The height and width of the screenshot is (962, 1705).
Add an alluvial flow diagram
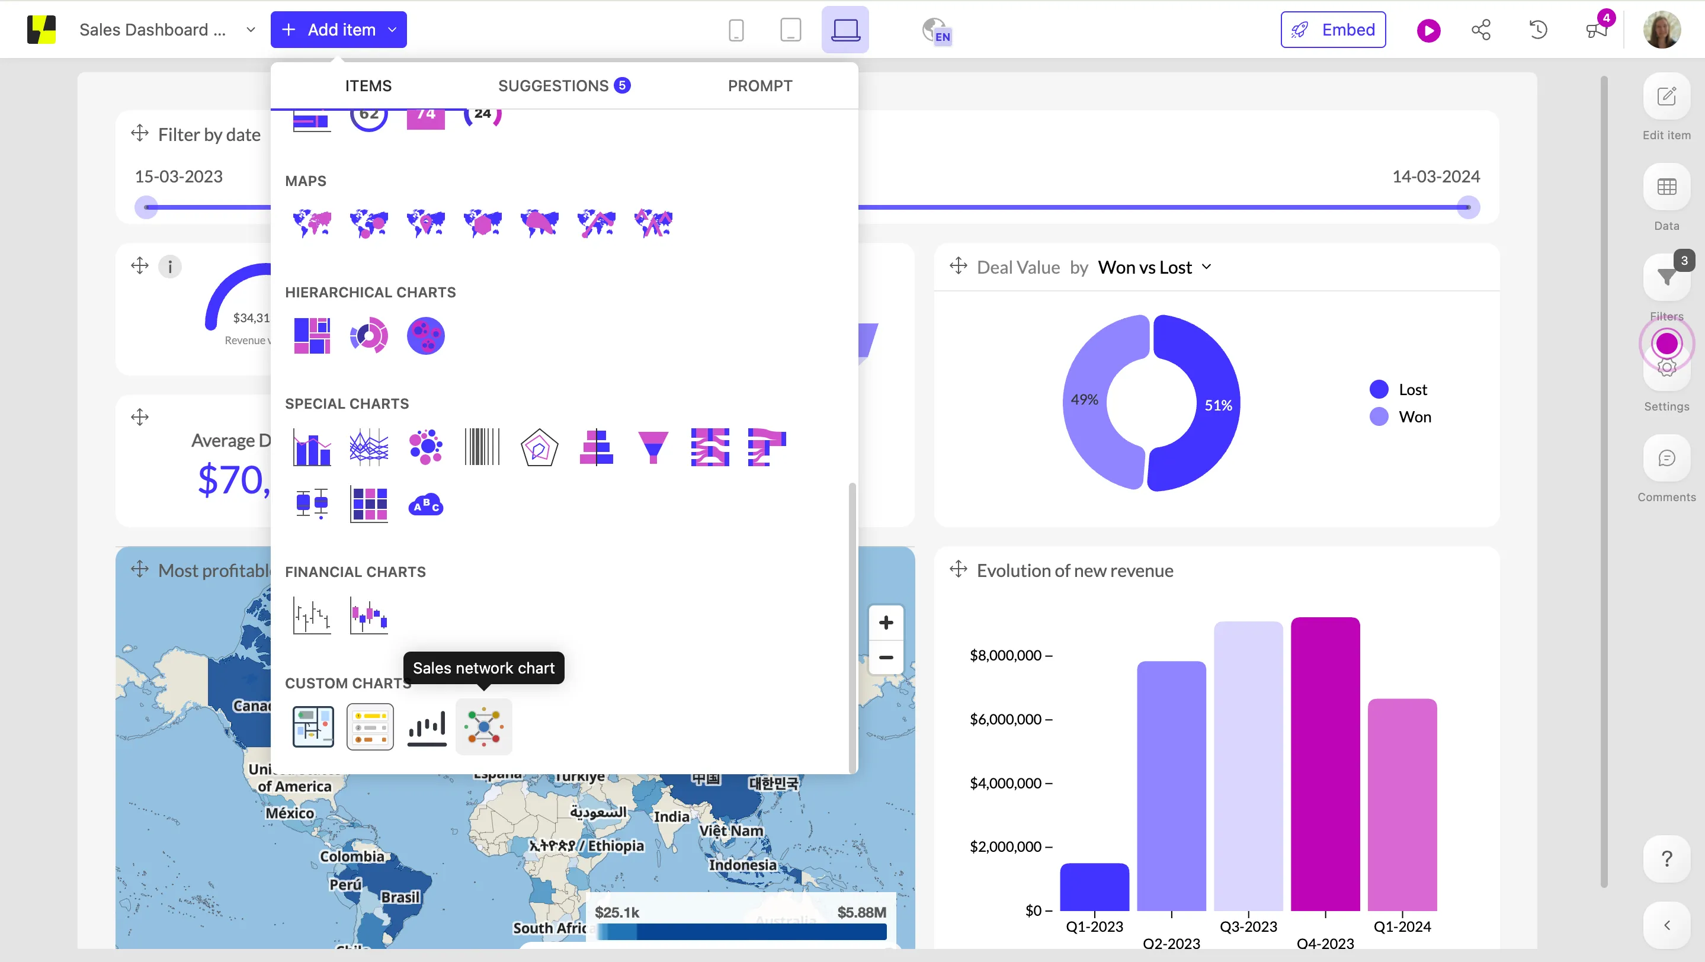pos(767,447)
